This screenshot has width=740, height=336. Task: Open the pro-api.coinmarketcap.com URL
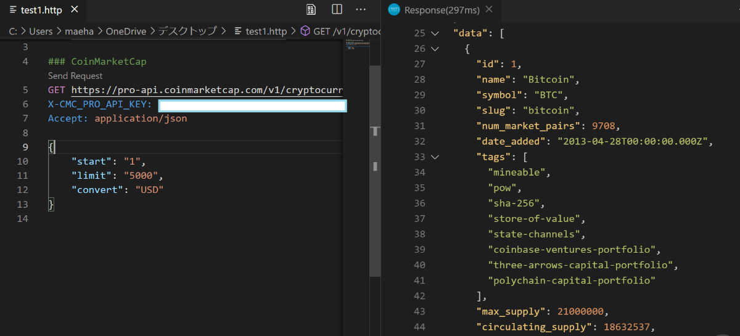pos(207,90)
